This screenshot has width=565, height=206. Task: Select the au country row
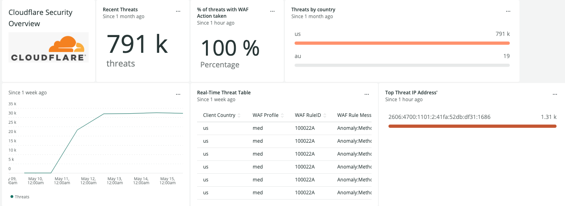[402, 56]
